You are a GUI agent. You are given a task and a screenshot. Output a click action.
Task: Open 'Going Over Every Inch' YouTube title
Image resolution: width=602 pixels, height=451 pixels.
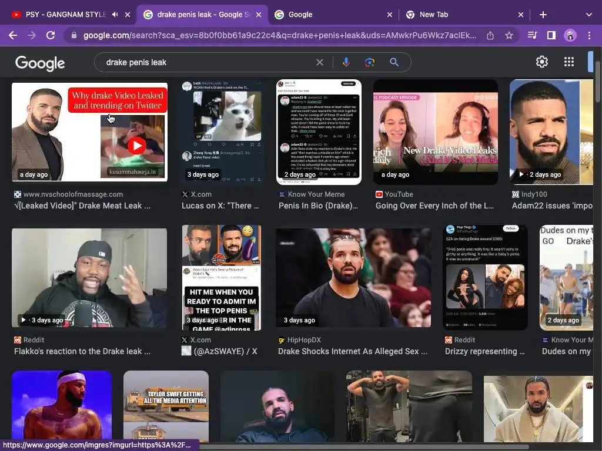(x=434, y=206)
